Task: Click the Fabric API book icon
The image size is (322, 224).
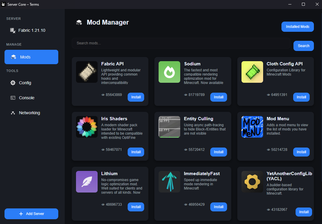Action: (87, 72)
